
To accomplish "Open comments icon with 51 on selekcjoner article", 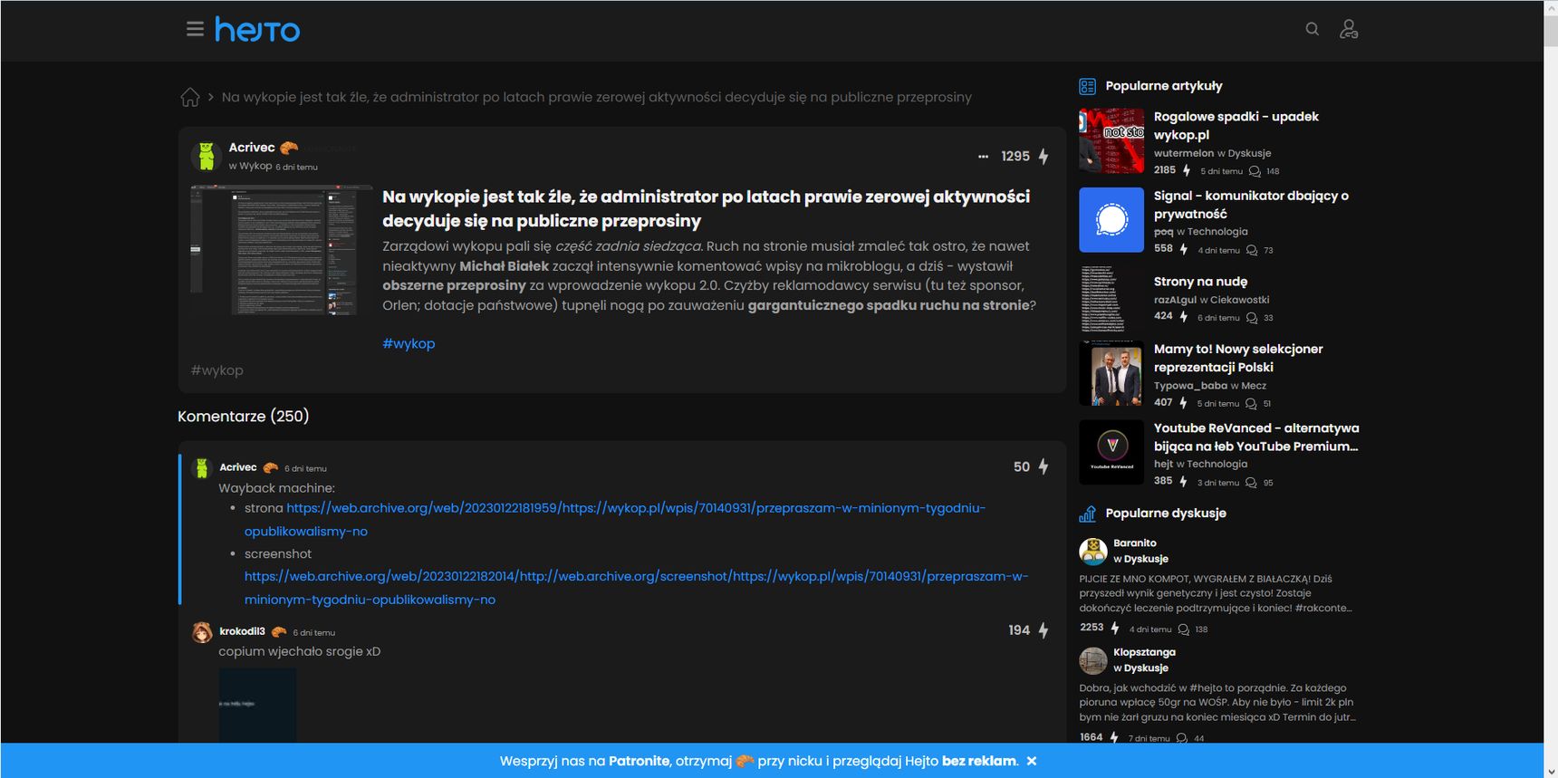I will pos(1251,404).
